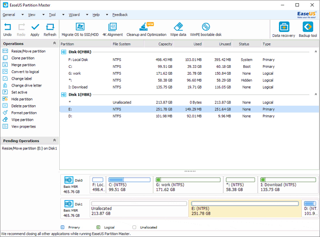
Task: Apply pending operations with the checkmark icon
Action: click(x=35, y=29)
